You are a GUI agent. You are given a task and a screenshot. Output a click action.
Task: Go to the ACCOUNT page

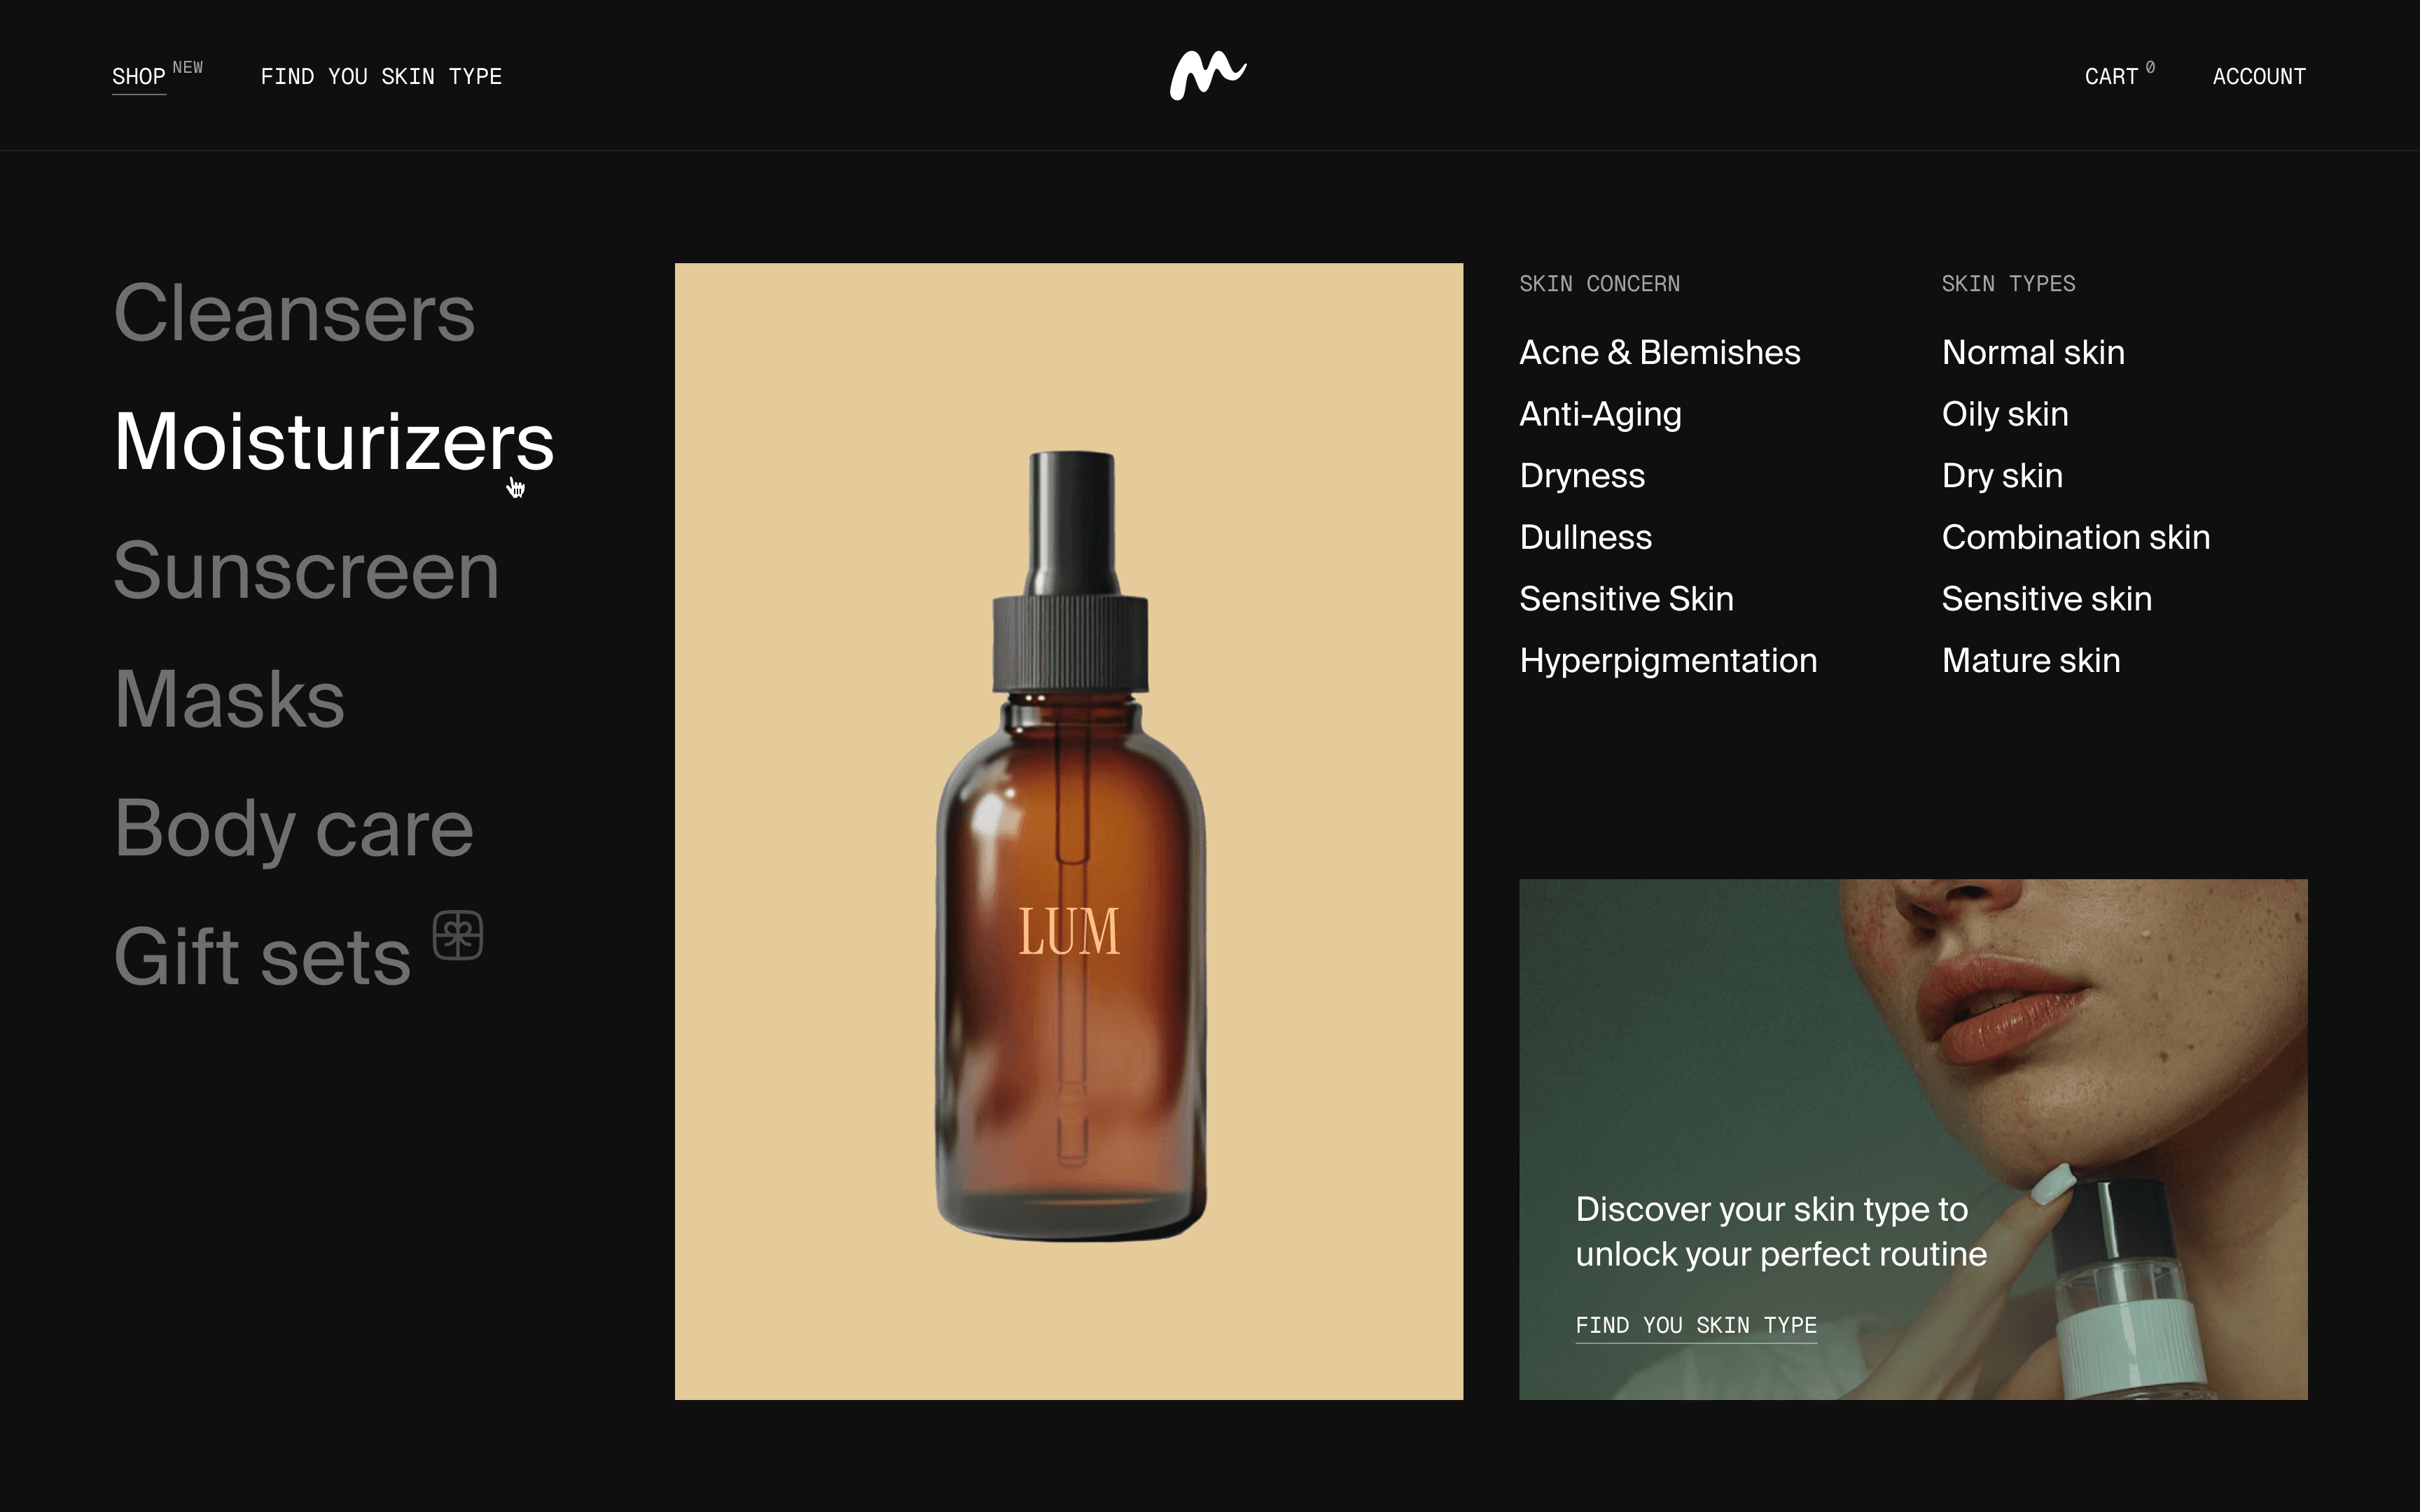(x=2259, y=77)
